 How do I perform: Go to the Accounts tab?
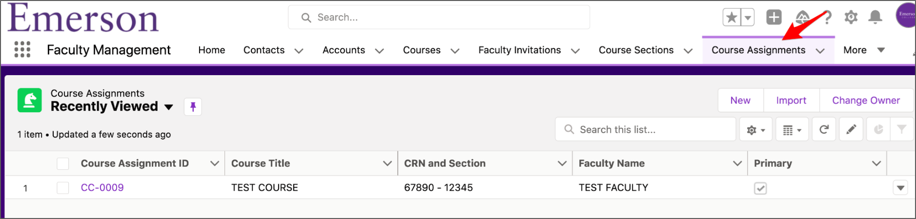[x=344, y=50]
